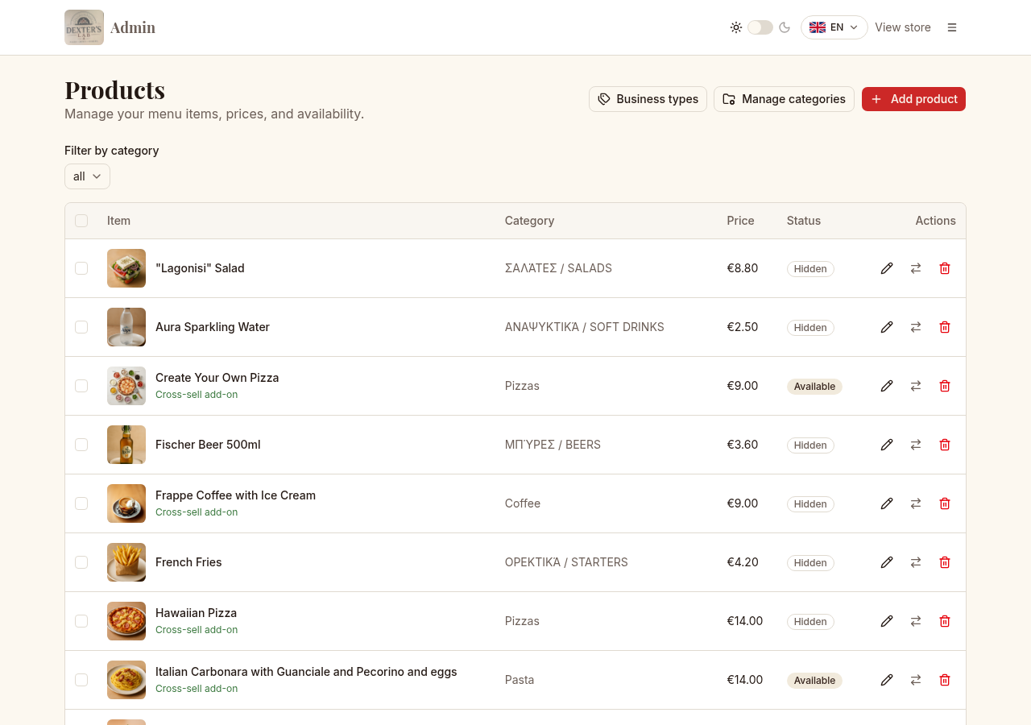This screenshot has width=1031, height=725.
Task: Click the Admin title link
Action: pyautogui.click(x=133, y=27)
